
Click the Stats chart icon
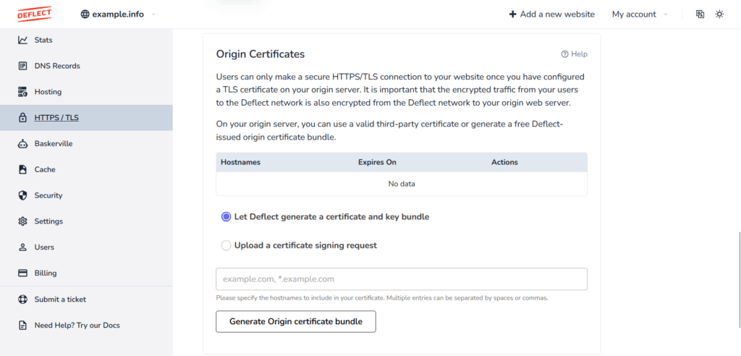(x=22, y=41)
